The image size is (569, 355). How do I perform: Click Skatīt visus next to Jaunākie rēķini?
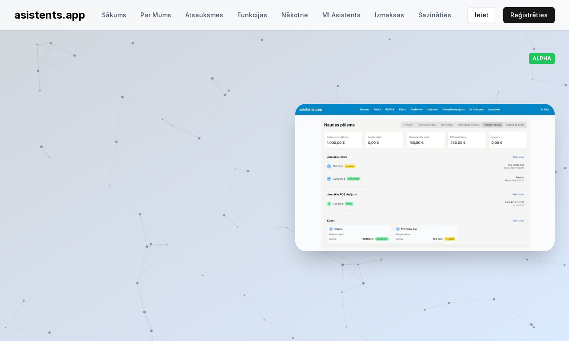point(518,157)
